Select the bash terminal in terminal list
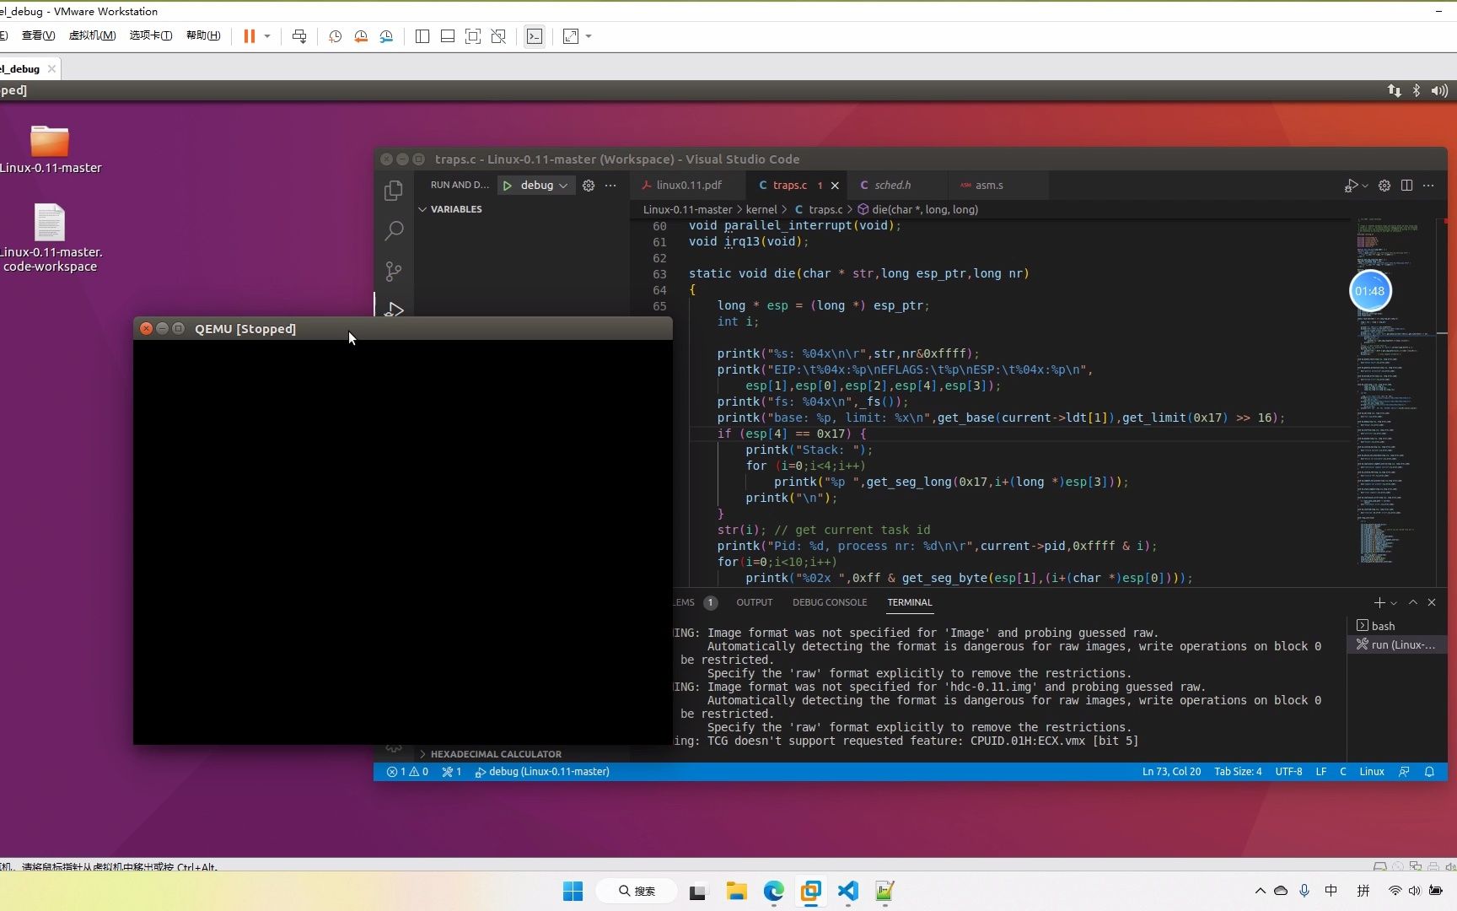Screen dimensions: 1457x911 [1397, 626]
